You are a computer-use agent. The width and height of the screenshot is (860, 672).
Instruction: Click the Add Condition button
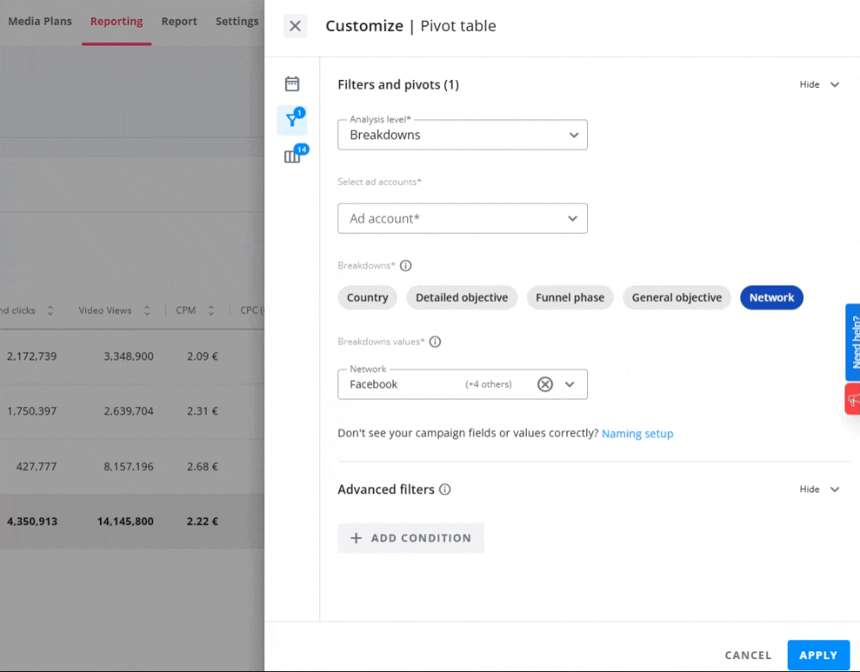pyautogui.click(x=411, y=539)
